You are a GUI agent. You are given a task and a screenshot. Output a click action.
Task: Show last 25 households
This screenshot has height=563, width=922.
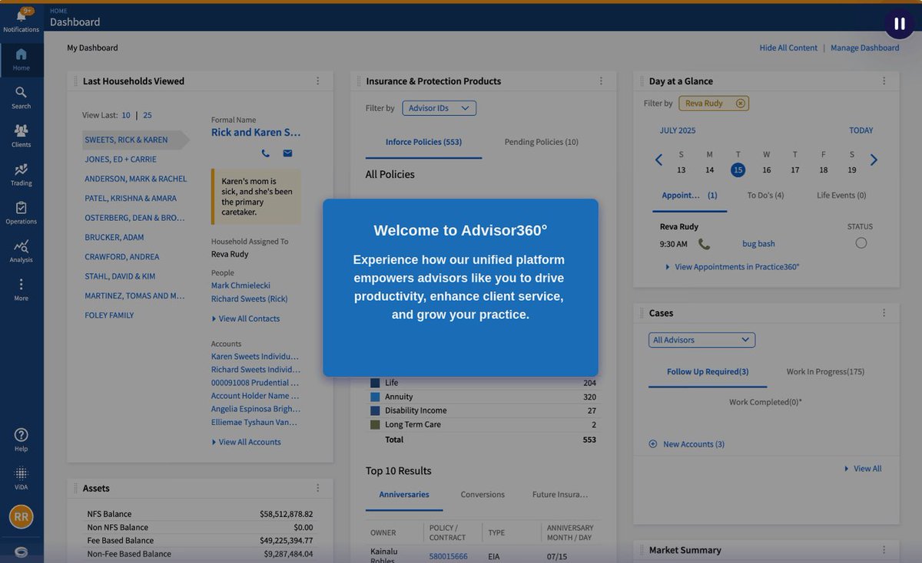(x=148, y=115)
